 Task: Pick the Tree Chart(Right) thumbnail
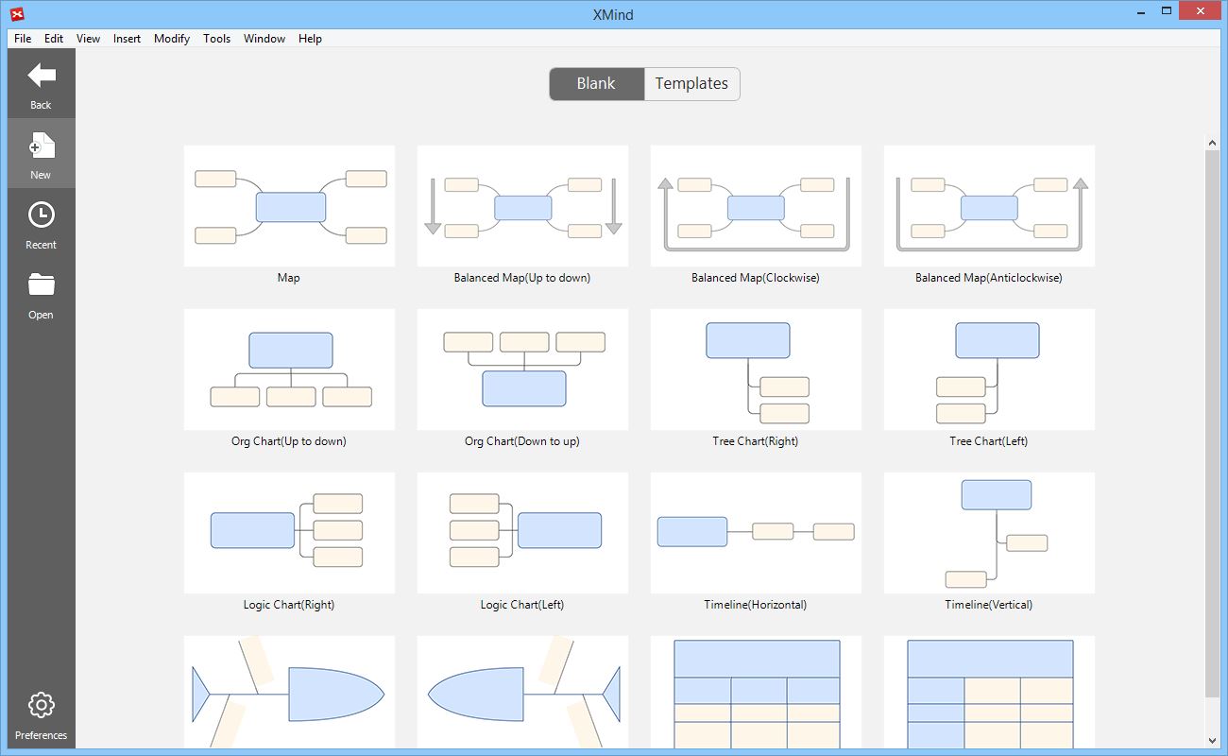[756, 369]
